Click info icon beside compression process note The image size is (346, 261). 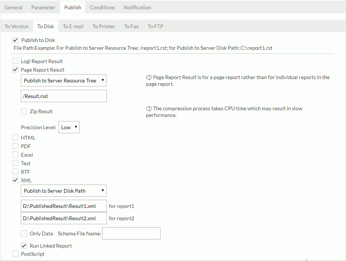pos(149,109)
